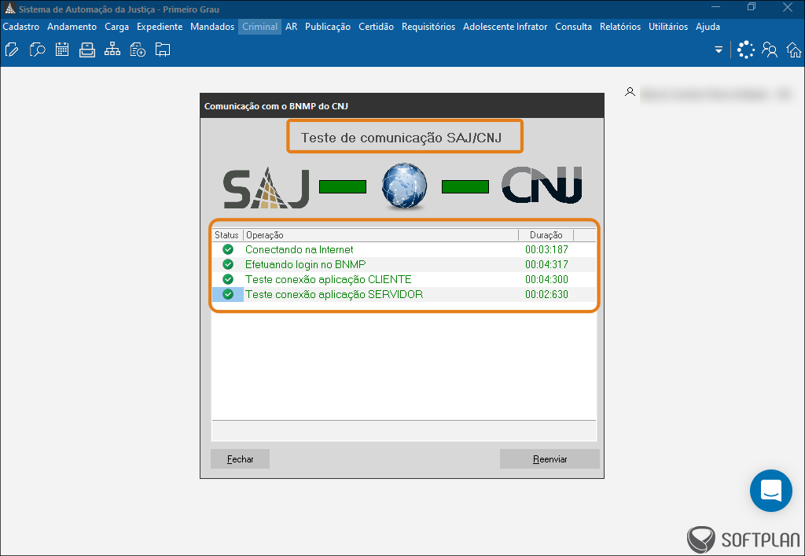Select the row Conectando na Internet
Screen dimensions: 805x556
pyautogui.click(x=404, y=249)
